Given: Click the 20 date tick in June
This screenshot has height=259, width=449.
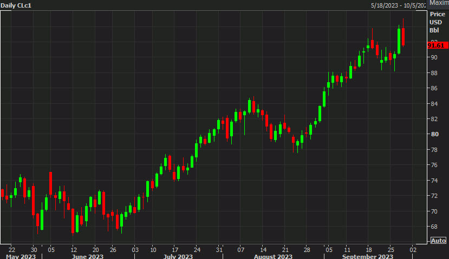Looking at the screenshot, I should tap(95, 250).
